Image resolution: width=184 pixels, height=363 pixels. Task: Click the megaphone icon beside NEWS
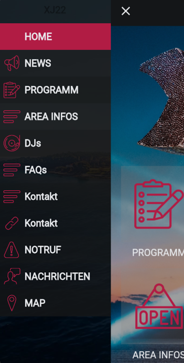coord(12,63)
